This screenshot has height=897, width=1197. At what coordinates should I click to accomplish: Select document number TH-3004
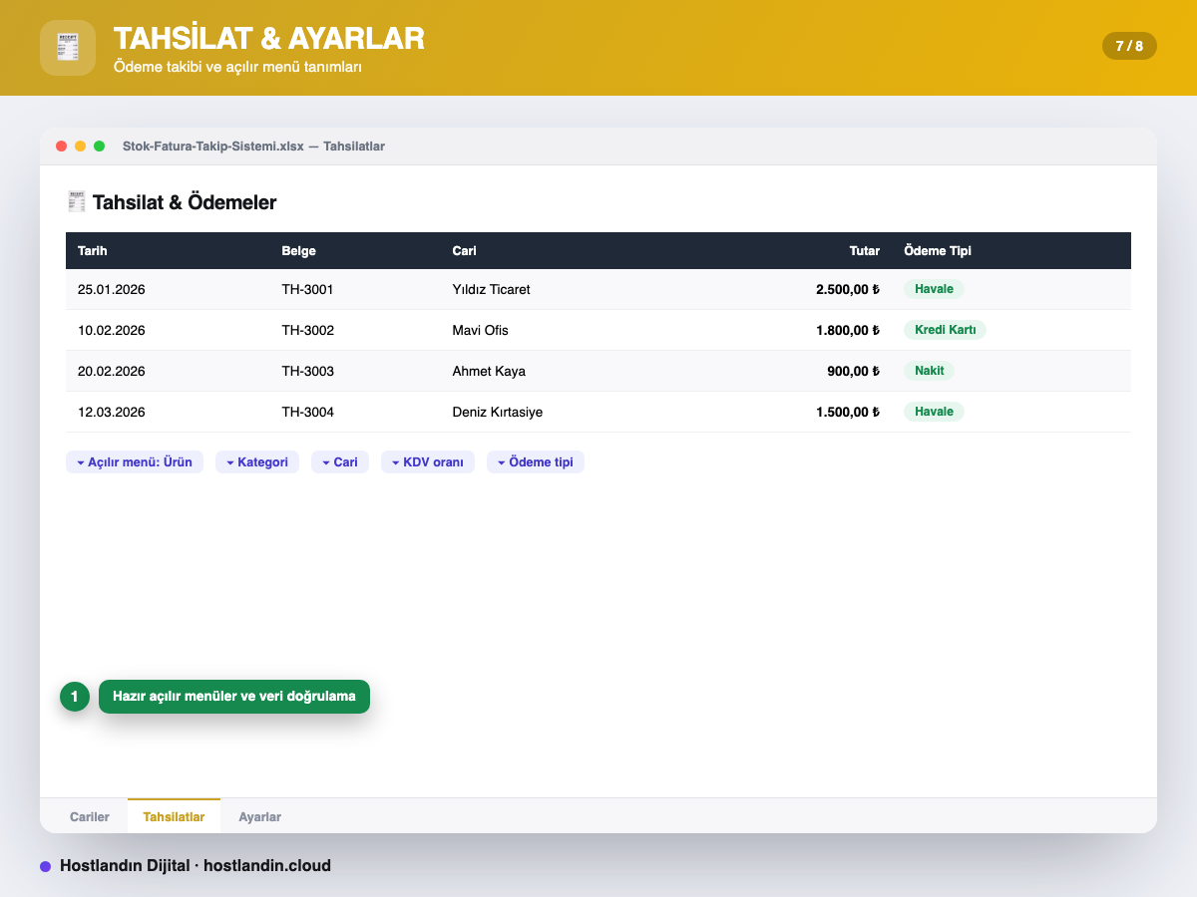tap(307, 412)
